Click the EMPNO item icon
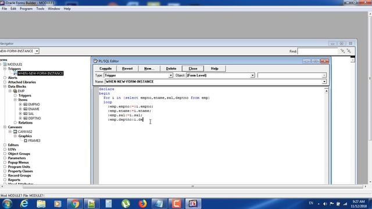This screenshot has height=209, width=372. coord(26,105)
